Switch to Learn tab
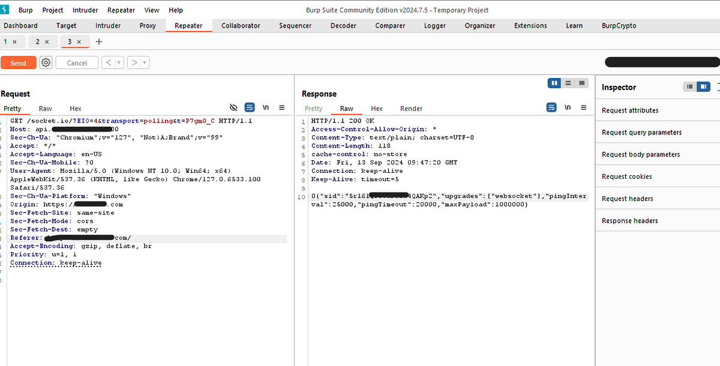 (x=574, y=26)
